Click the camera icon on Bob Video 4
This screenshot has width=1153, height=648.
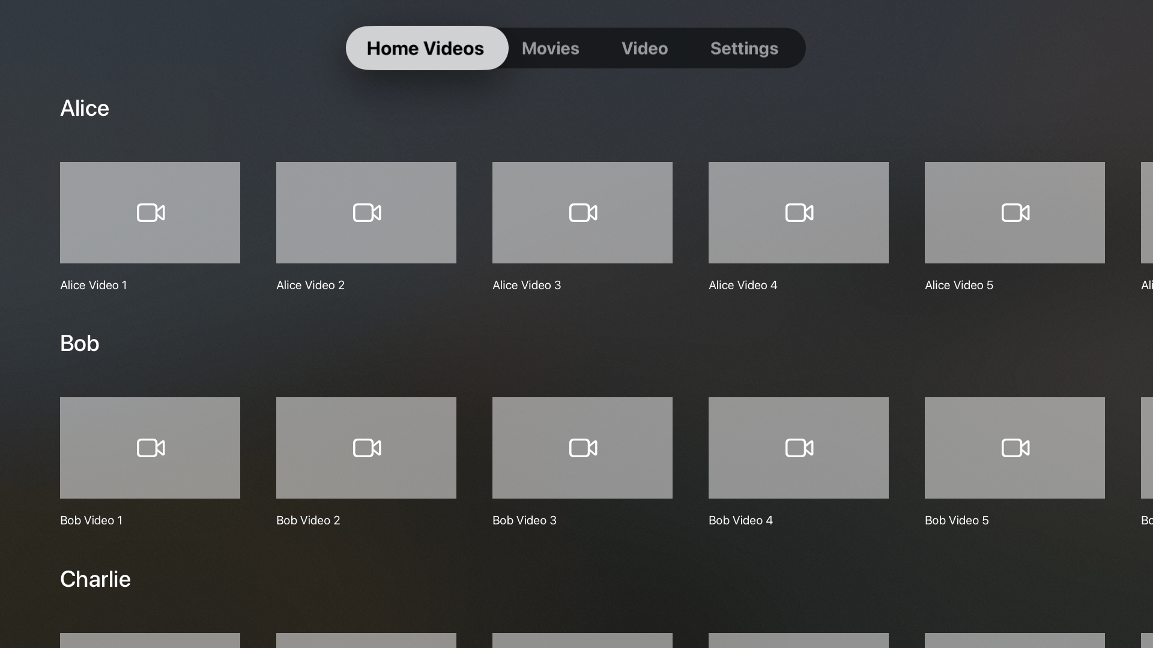pyautogui.click(x=798, y=448)
